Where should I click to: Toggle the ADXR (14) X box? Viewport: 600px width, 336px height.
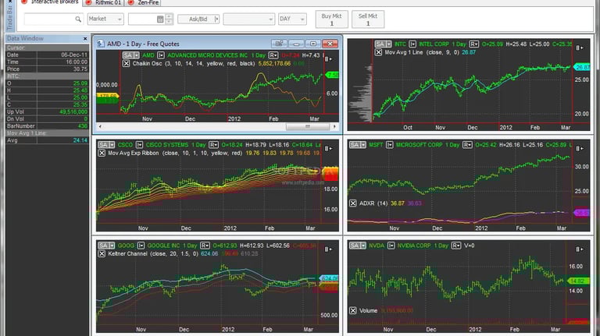coord(353,203)
